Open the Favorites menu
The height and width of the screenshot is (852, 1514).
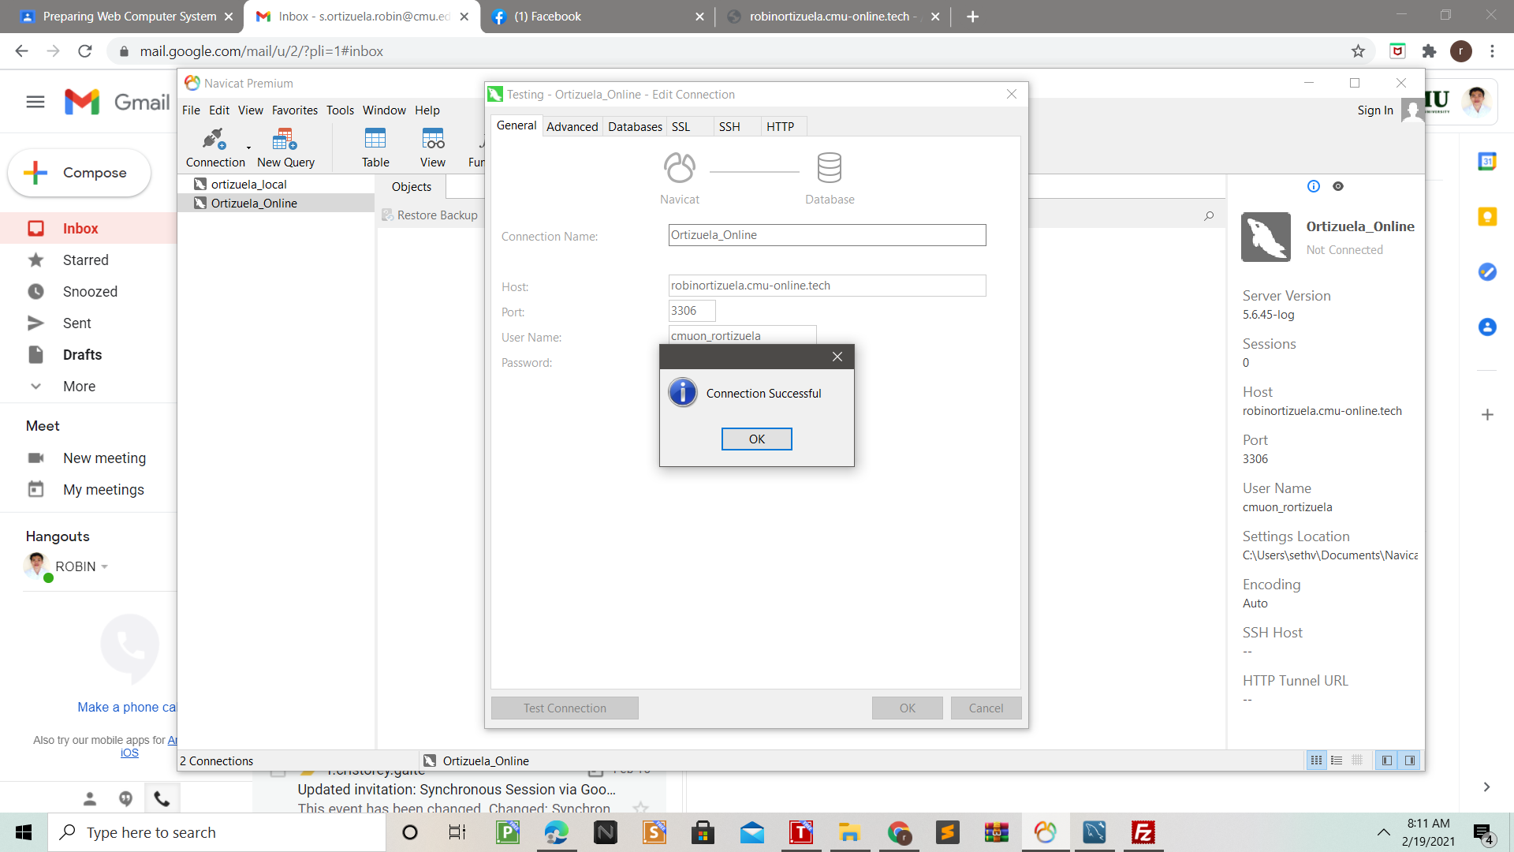[x=295, y=110]
